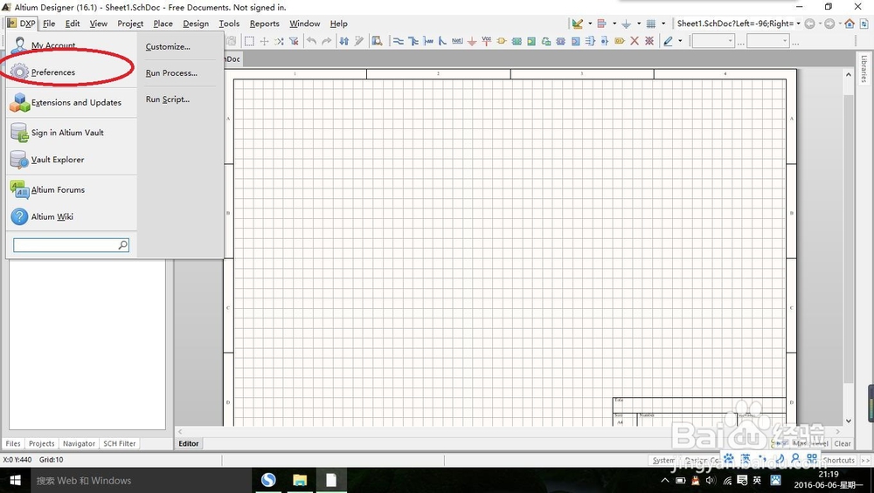The image size is (874, 493).
Task: Click the Home page icon
Action: click(850, 24)
